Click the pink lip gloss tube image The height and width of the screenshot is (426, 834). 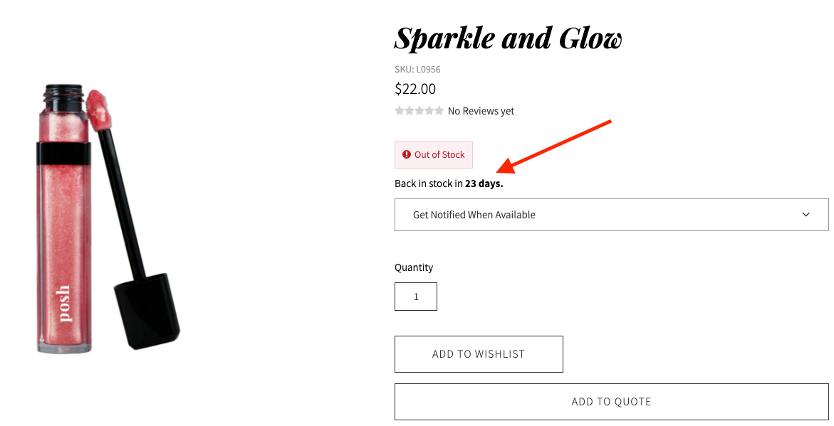(x=63, y=218)
